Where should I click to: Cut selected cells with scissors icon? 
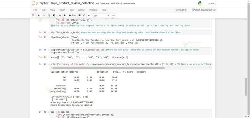(44, 15)
